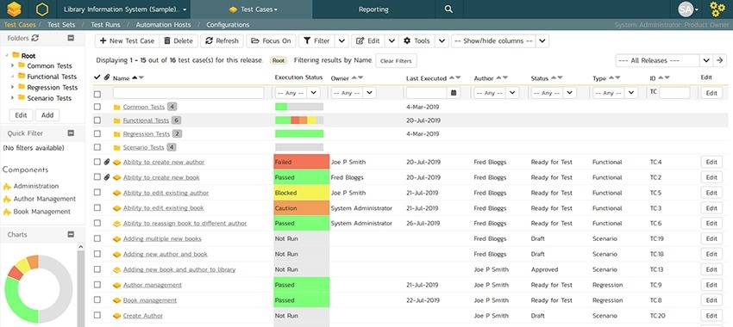
Task: Switch to the Test Runs sub-tab
Action: (x=105, y=25)
